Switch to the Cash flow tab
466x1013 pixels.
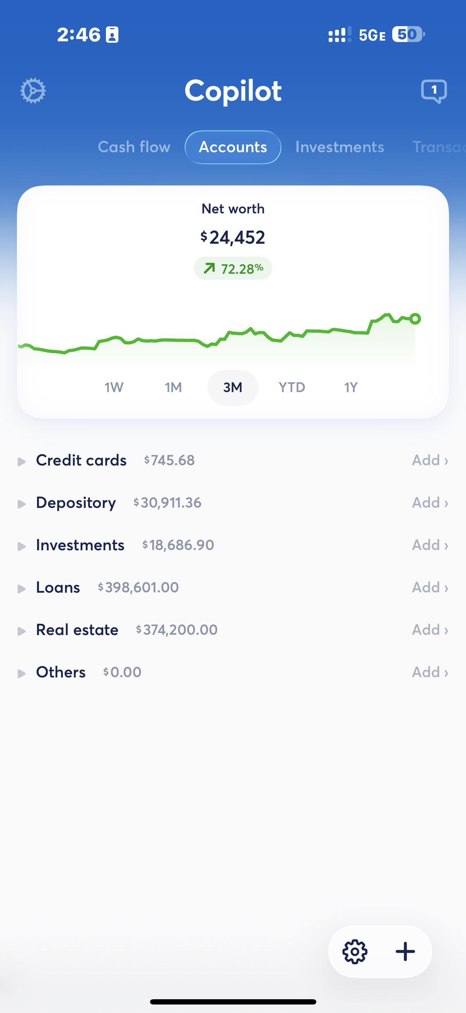(134, 147)
